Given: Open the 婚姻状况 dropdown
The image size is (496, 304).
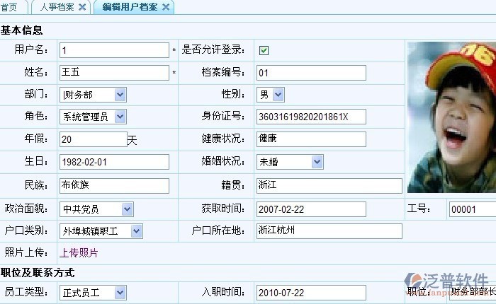Looking at the screenshot, I should point(317,162).
